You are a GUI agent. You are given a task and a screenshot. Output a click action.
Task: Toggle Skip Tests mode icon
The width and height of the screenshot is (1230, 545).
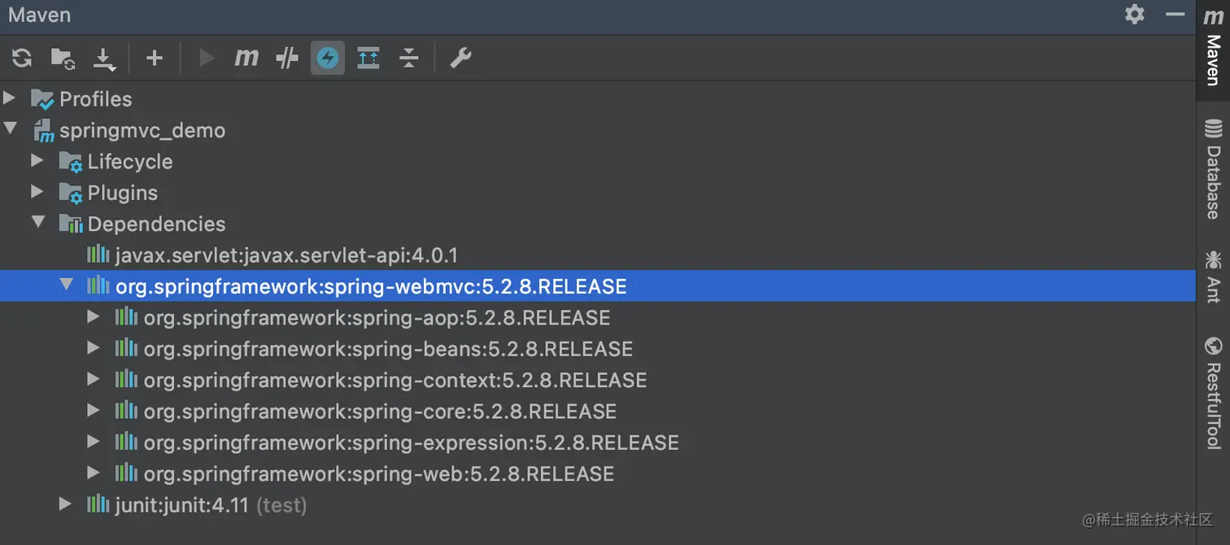pos(286,58)
